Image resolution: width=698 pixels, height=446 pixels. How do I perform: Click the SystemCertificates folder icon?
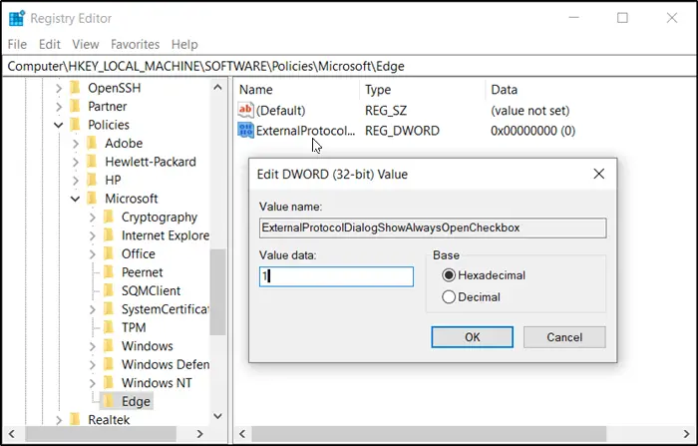[109, 308]
